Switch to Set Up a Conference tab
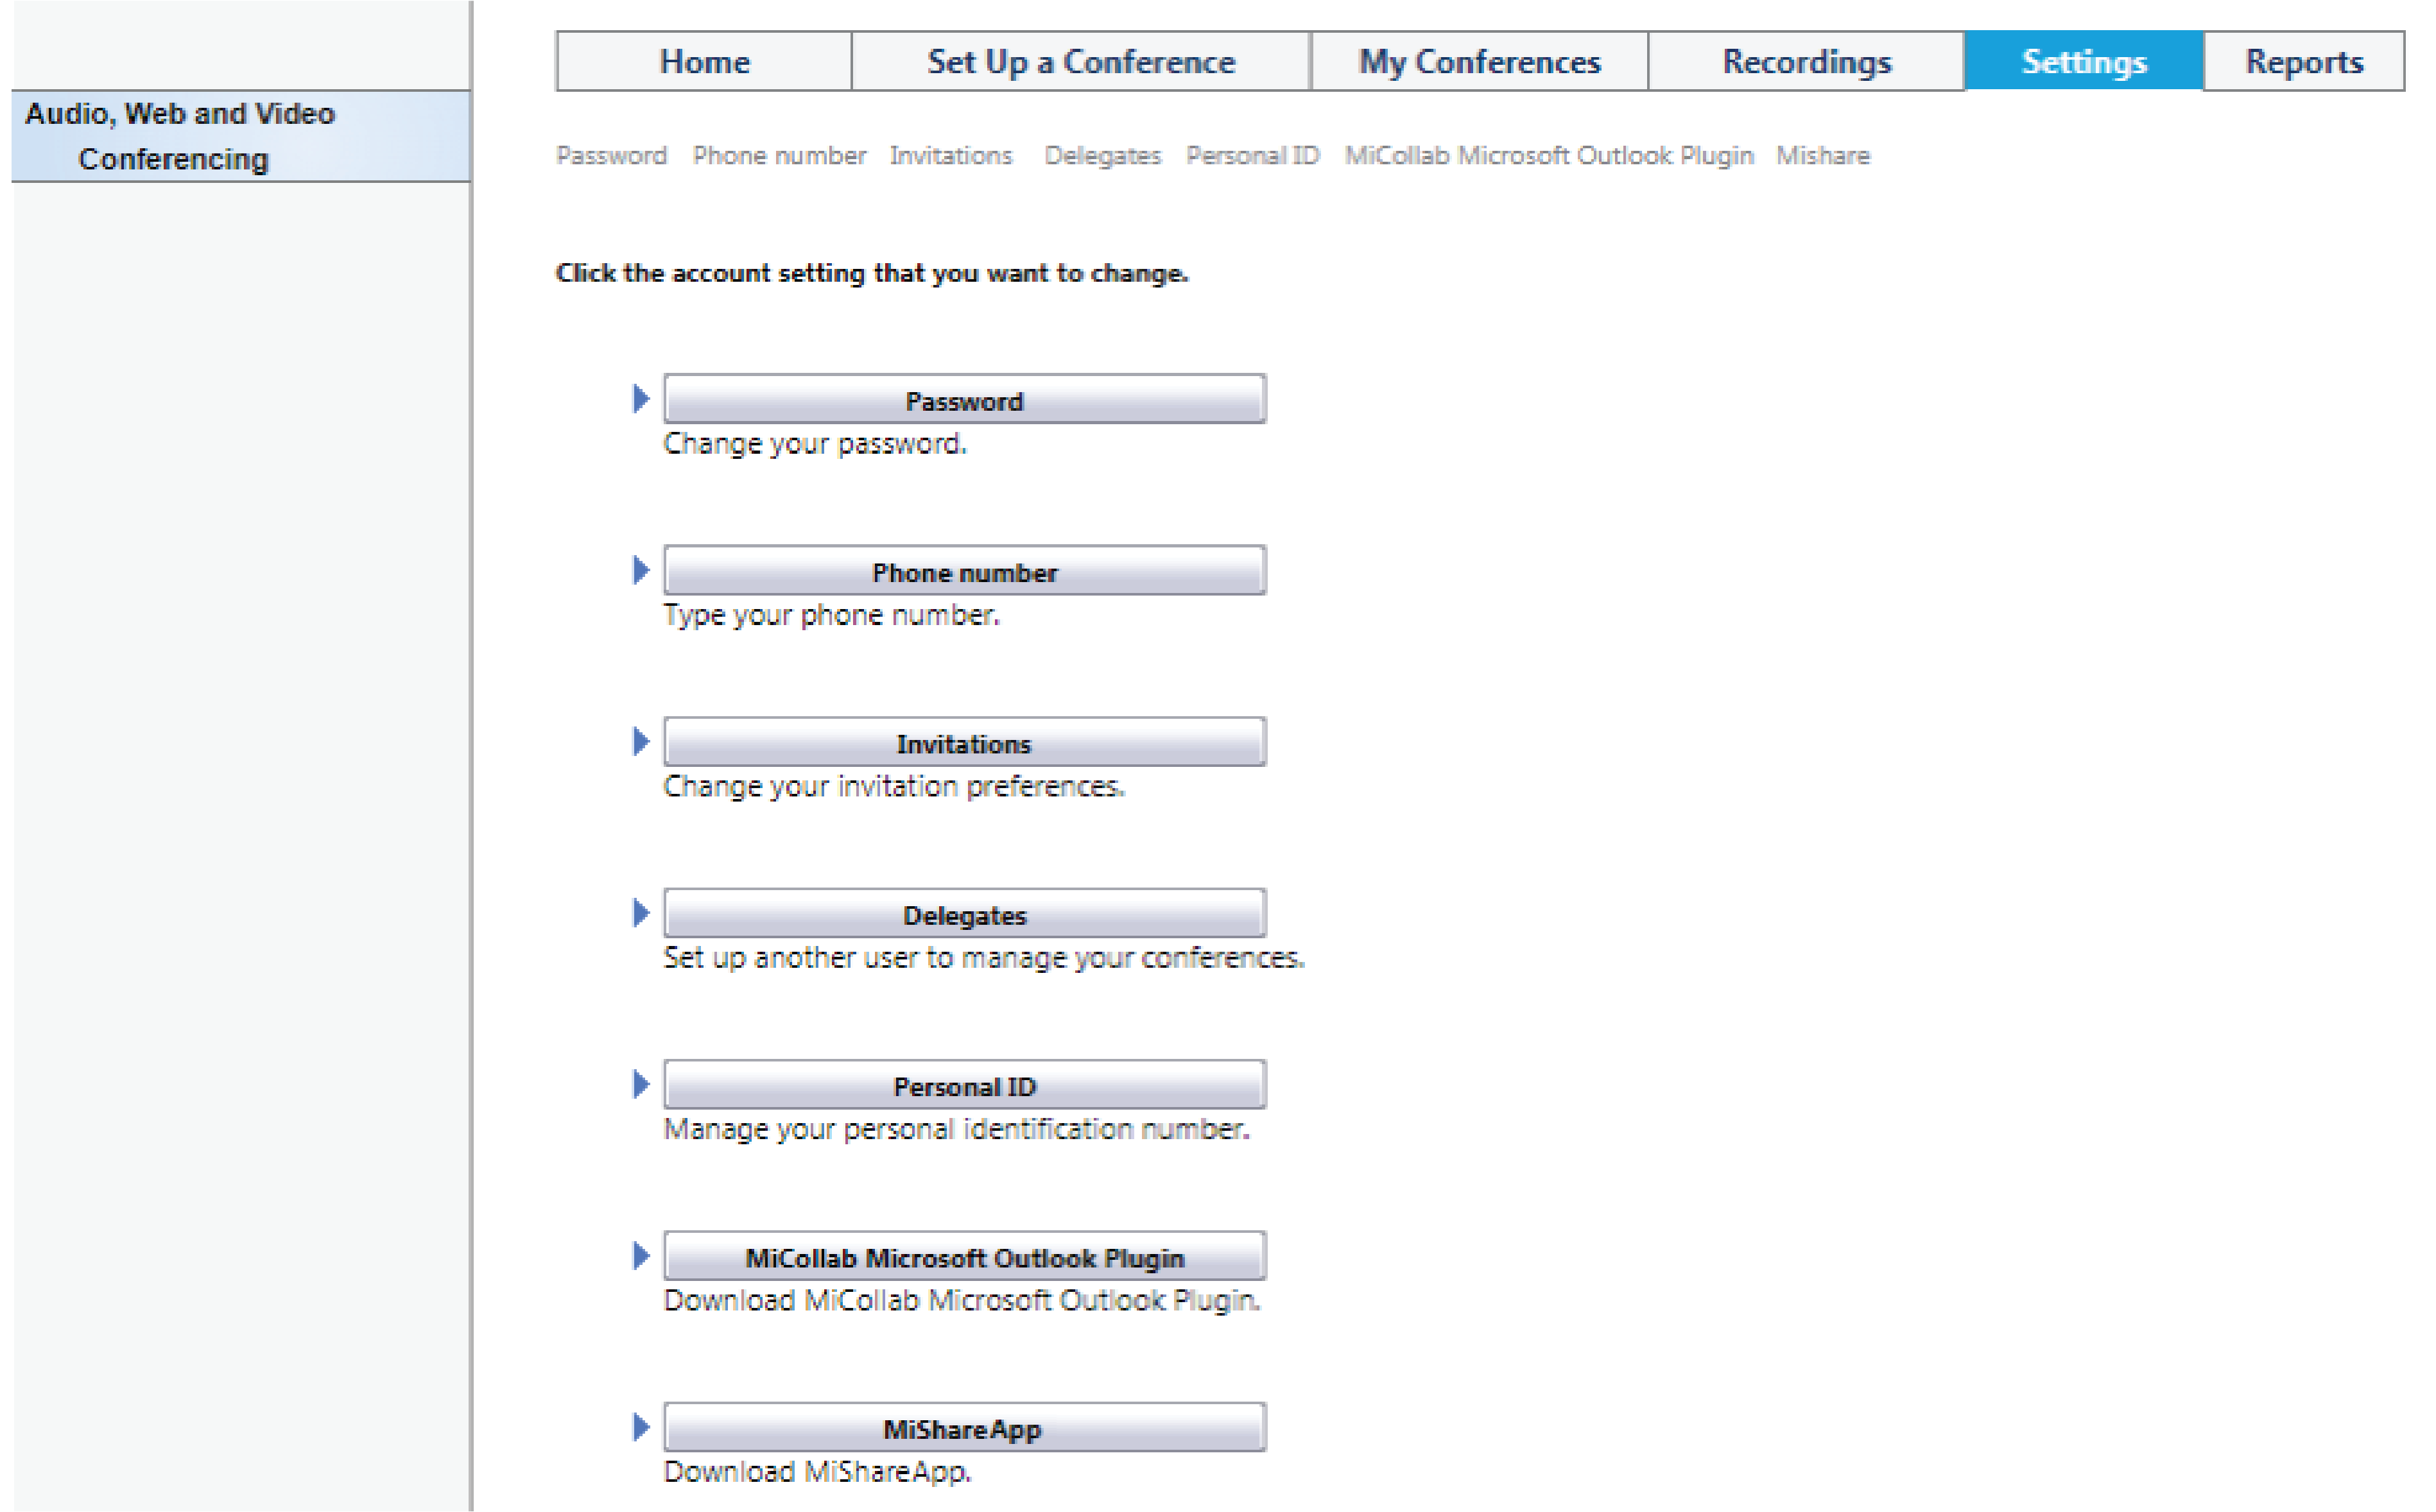 (1080, 62)
